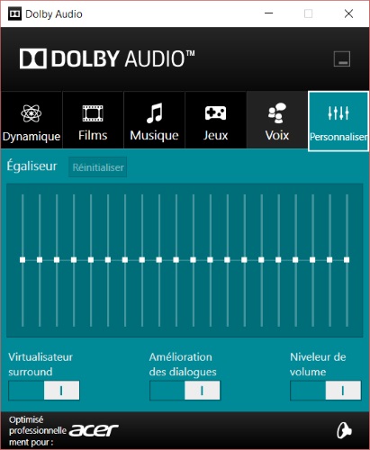370x450 pixels.
Task: Click the first equalizer band slider handle
Action: tap(23, 260)
